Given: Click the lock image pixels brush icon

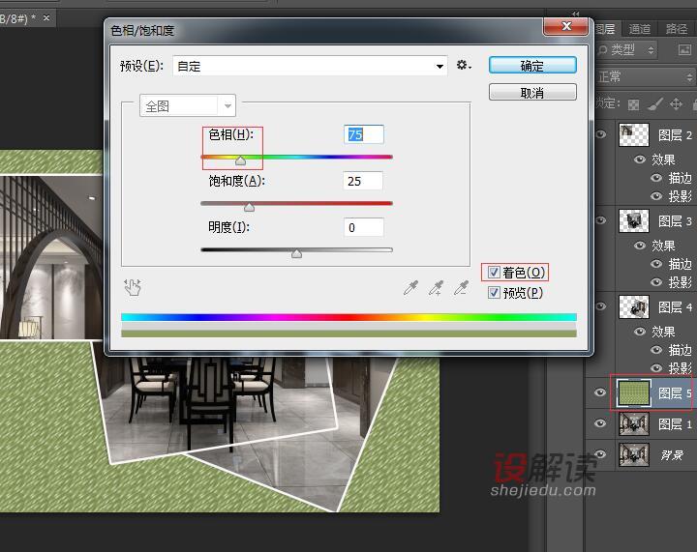Looking at the screenshot, I should coord(654,103).
